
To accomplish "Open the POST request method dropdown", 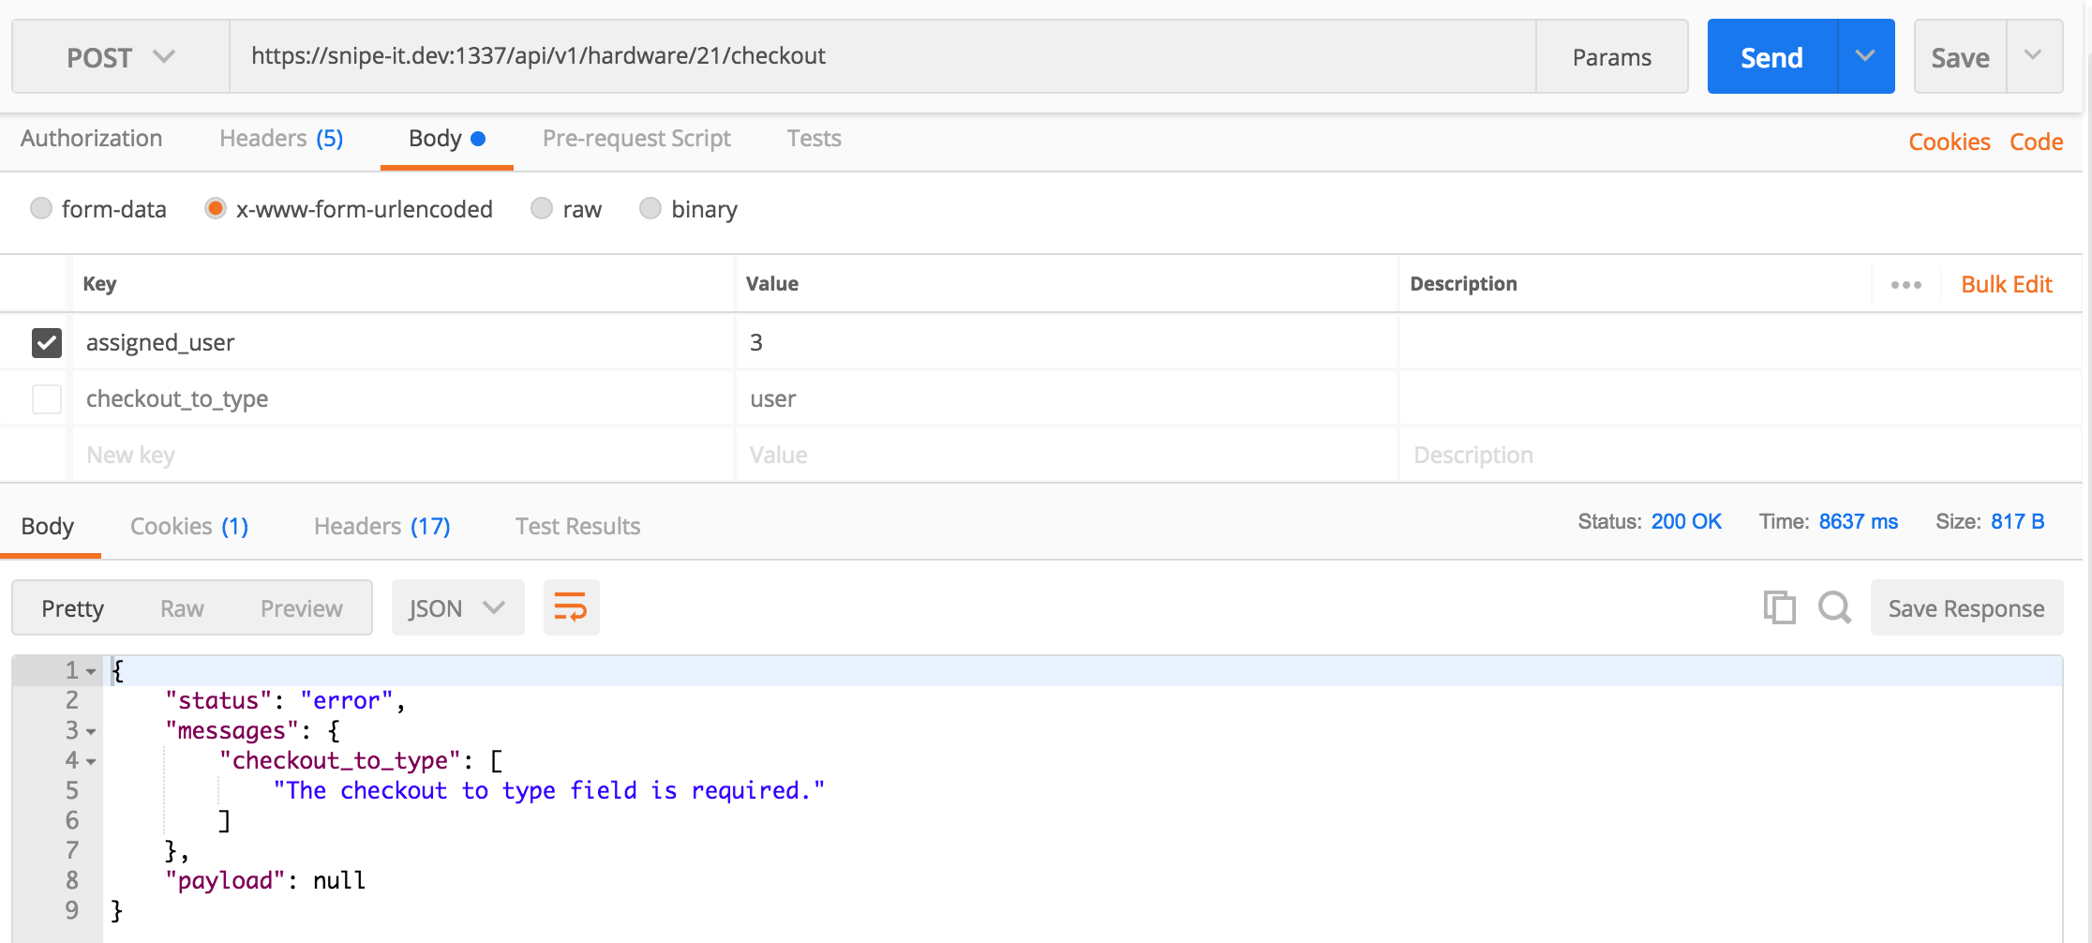I will pyautogui.click(x=119, y=56).
